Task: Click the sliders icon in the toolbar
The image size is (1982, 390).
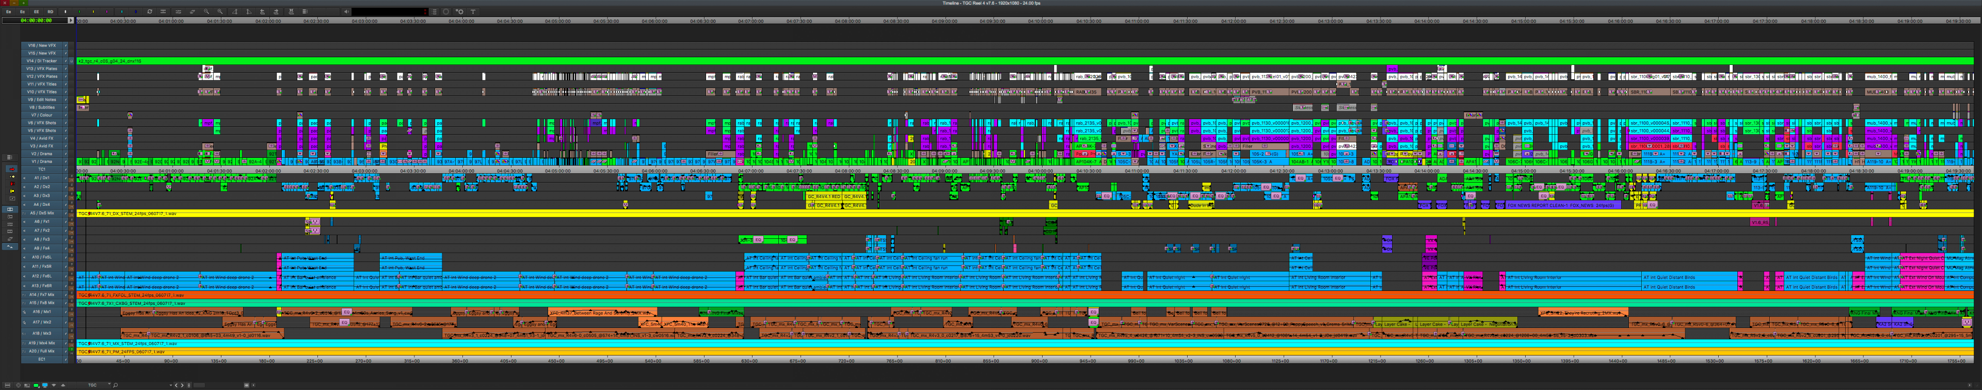Action: click(179, 11)
